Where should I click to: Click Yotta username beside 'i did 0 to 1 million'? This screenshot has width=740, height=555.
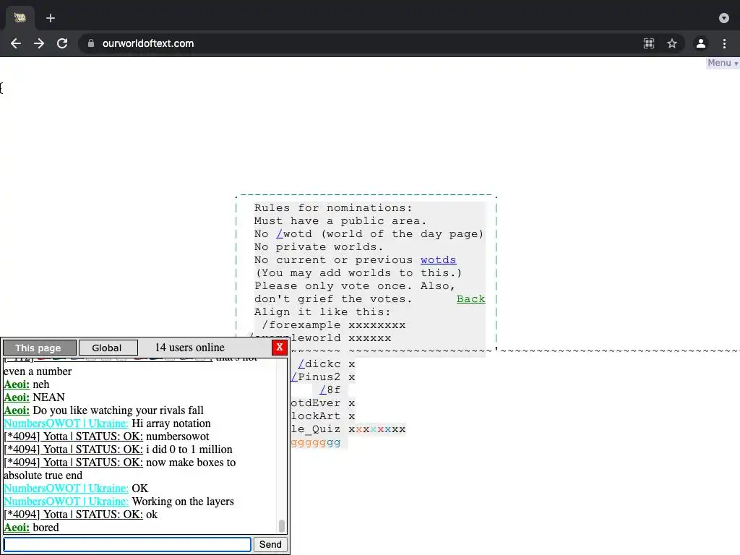[x=73, y=449]
